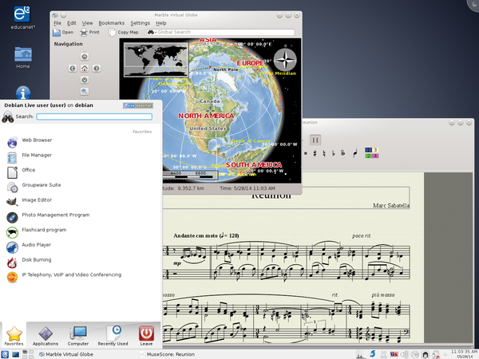Click the KDE launcher button in taskbar
This screenshot has height=359, width=479.
click(5, 354)
